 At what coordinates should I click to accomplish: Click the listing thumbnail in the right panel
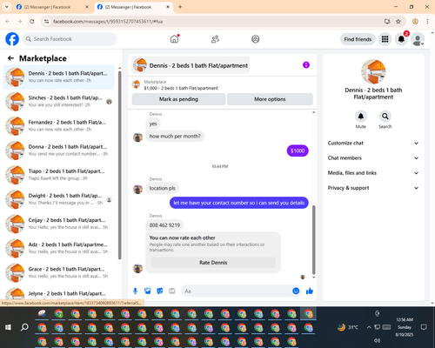point(373,71)
